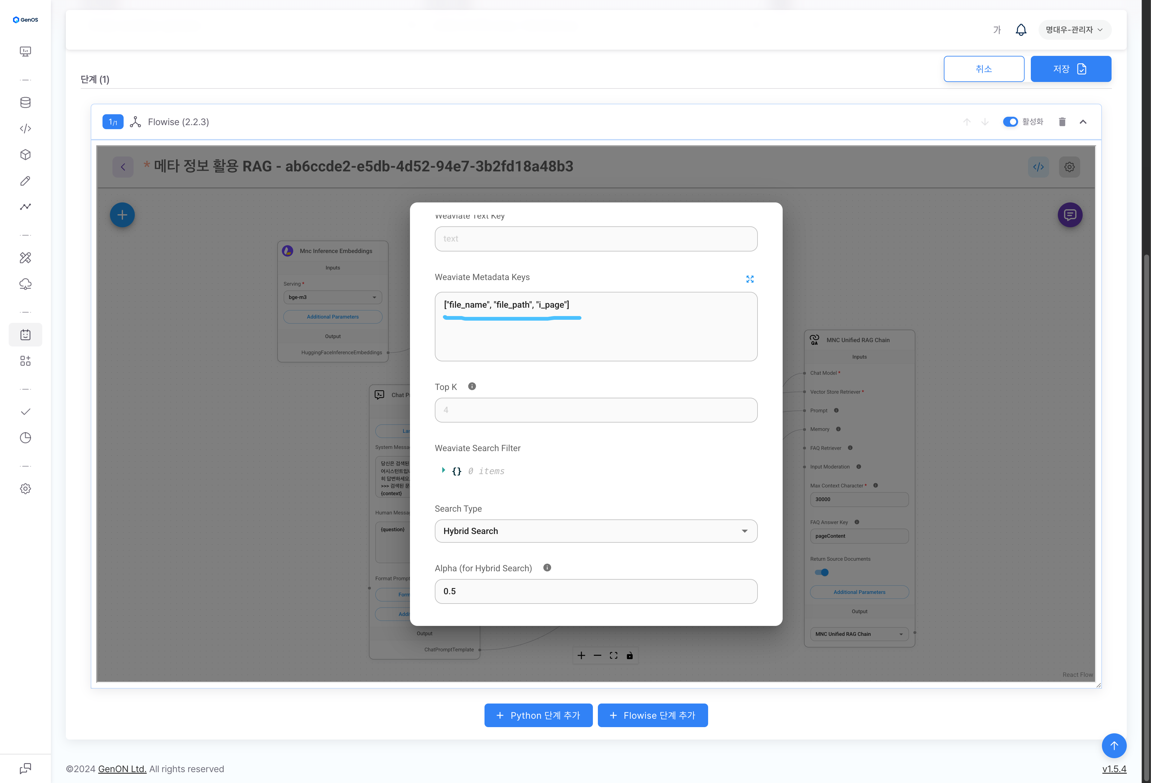
Task: Click the Alpha hybrid search input field
Action: pos(596,591)
